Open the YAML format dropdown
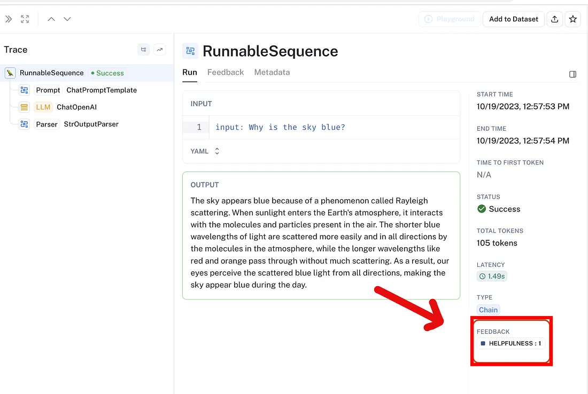Screen dimensions: 588x394 click(x=205, y=151)
